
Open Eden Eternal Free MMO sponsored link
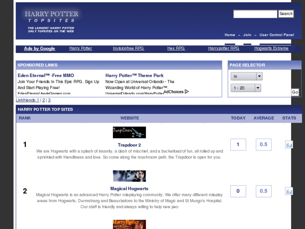46,76
